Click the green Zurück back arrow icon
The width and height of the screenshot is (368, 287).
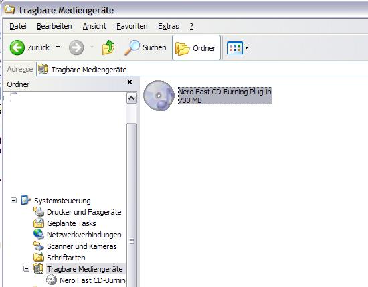tap(17, 47)
